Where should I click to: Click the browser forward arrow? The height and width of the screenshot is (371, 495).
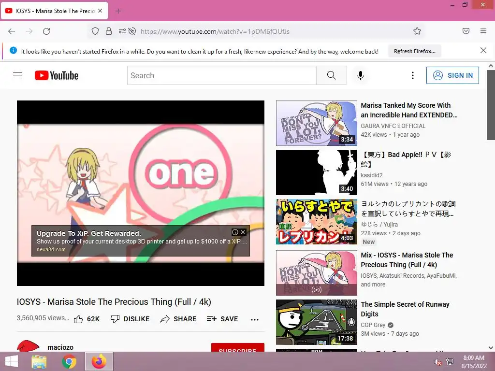click(29, 31)
